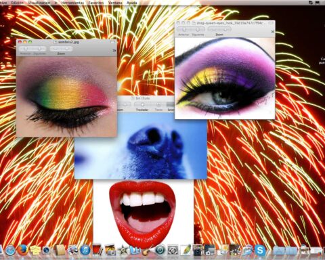Open the screen sharing dock icon
Image resolution: width=325 pixels, height=260 pixels.
(210, 250)
